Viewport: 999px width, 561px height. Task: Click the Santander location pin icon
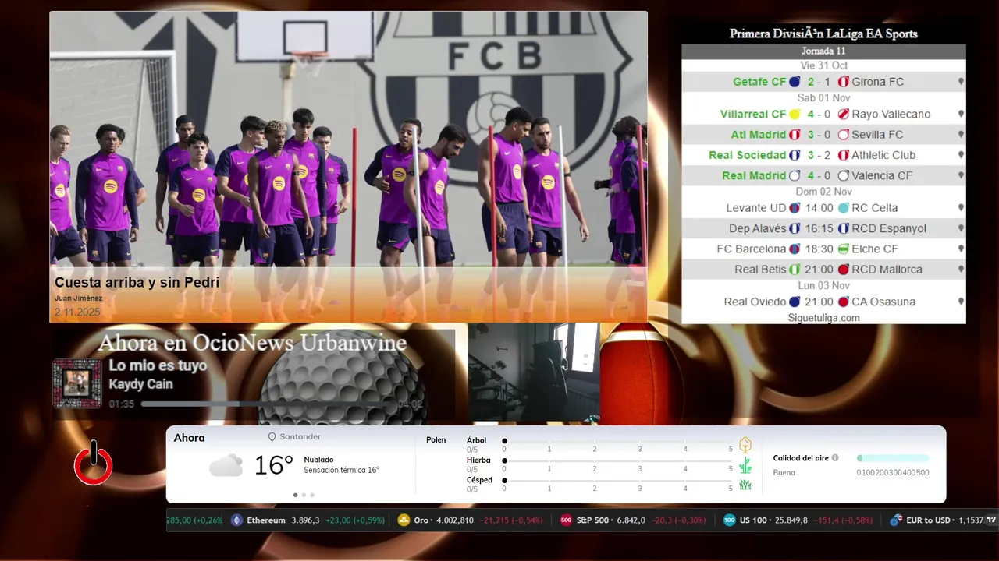tap(272, 437)
